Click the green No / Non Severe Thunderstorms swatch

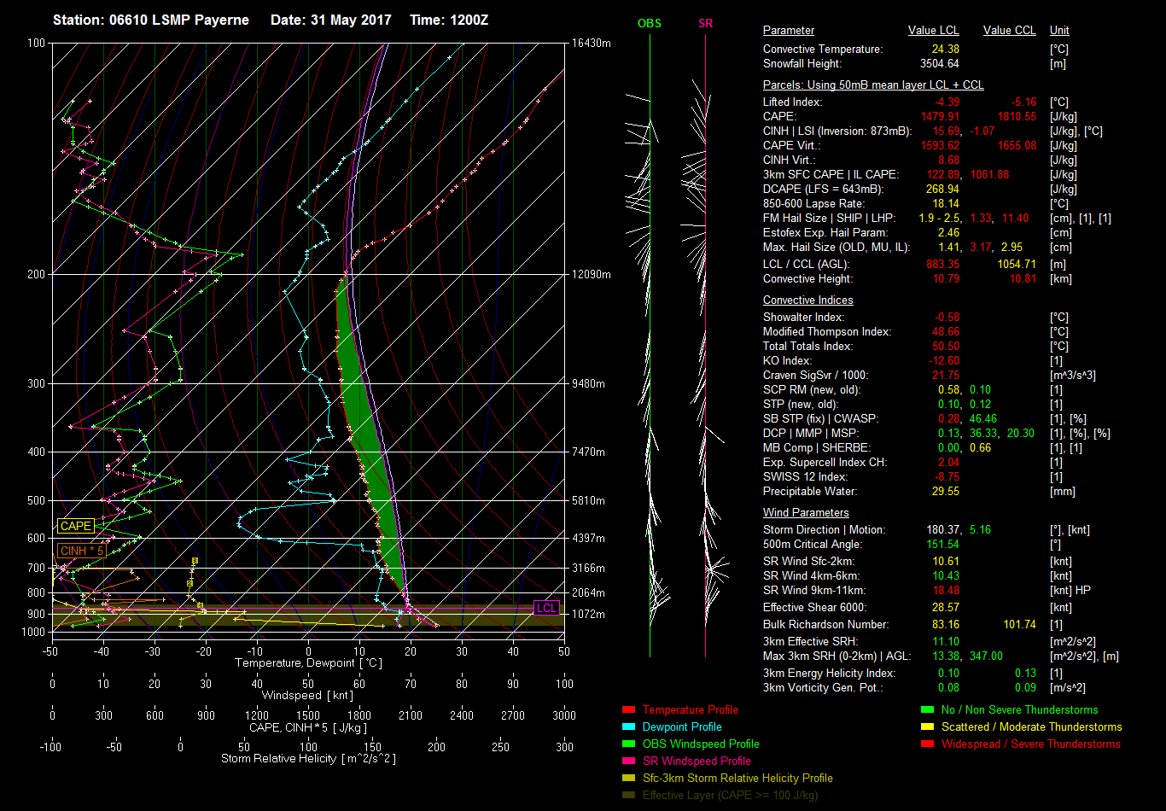927,709
